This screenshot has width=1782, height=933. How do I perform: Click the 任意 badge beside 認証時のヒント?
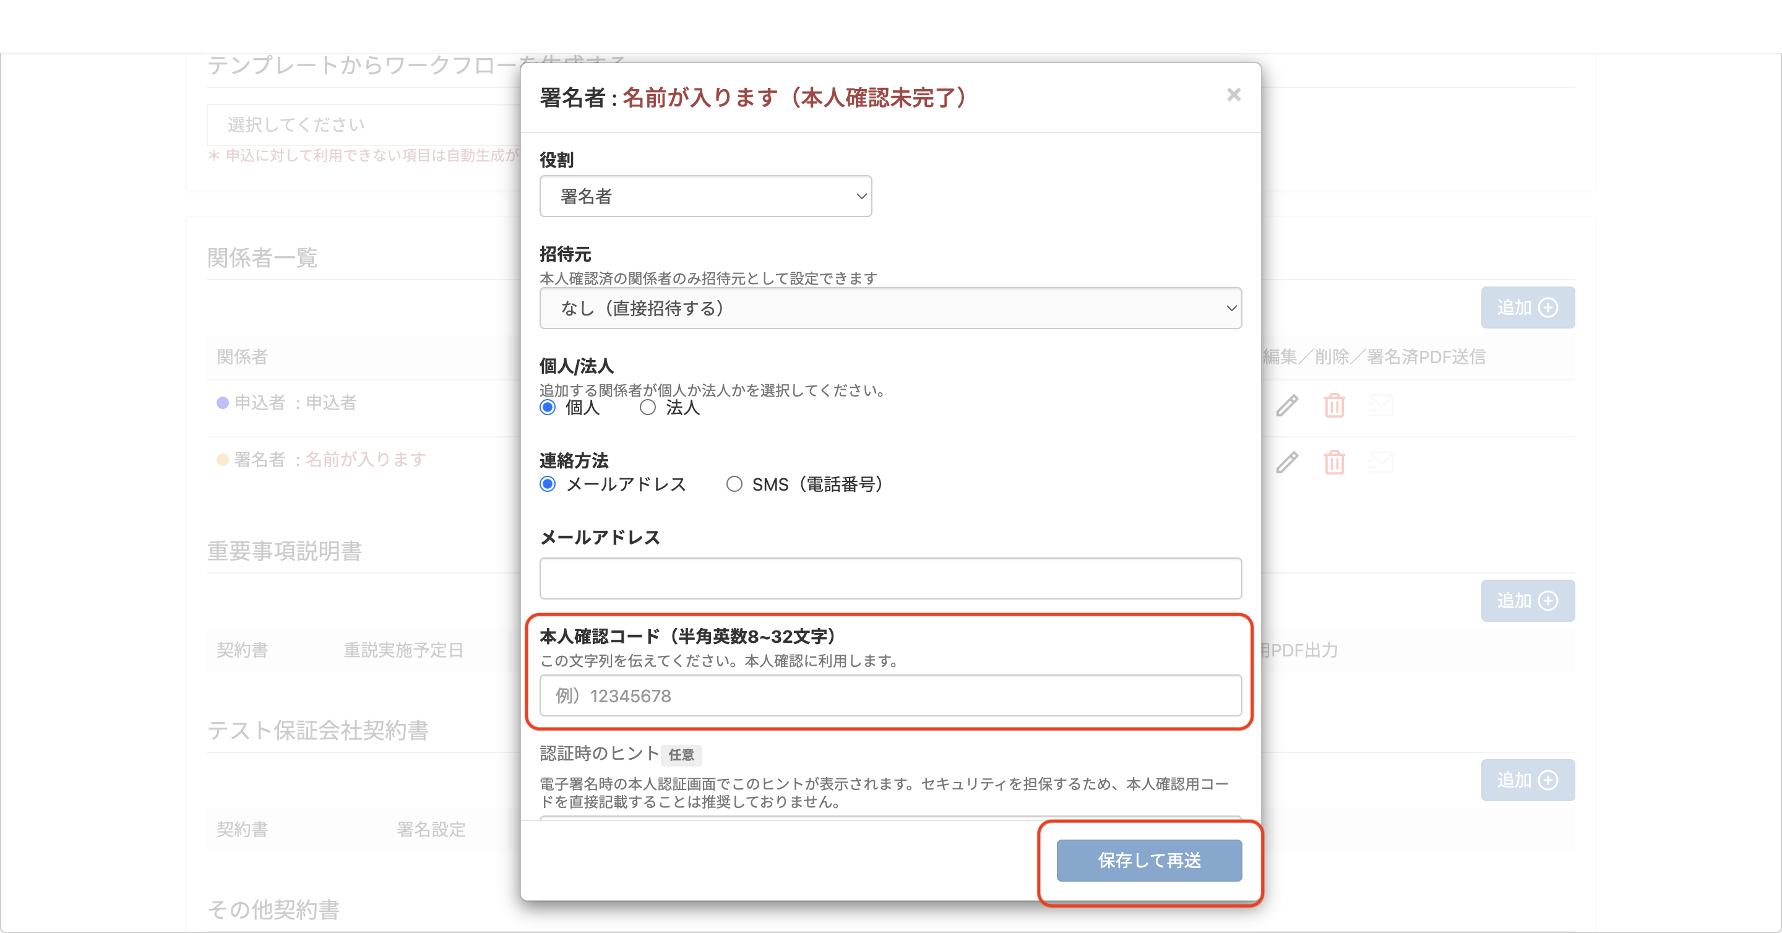click(681, 755)
